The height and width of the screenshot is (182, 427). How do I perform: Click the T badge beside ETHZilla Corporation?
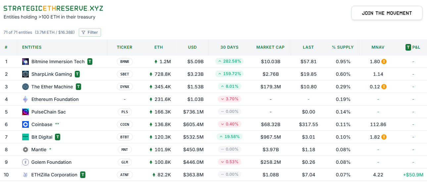tap(83, 175)
